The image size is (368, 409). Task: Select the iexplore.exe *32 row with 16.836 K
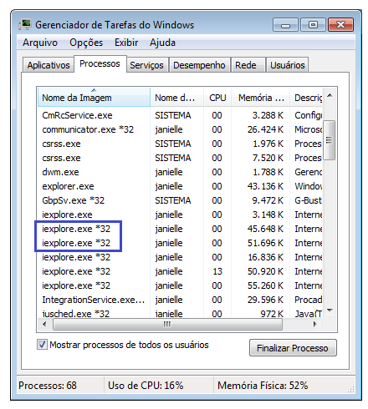click(180, 257)
